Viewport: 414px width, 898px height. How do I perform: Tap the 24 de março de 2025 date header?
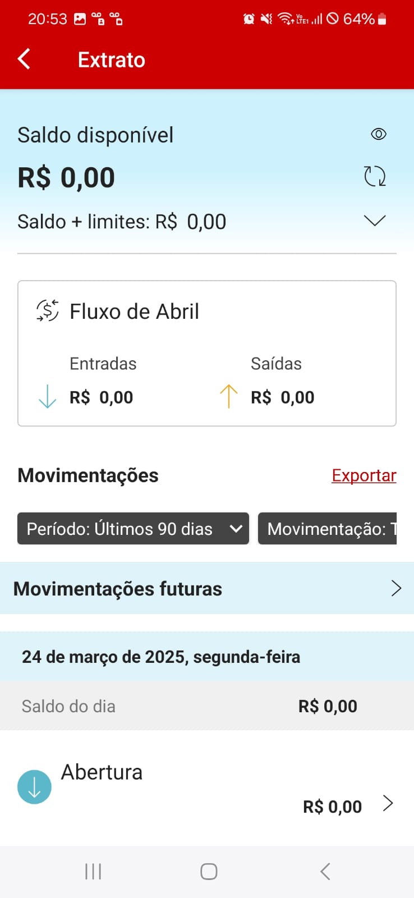(161, 657)
